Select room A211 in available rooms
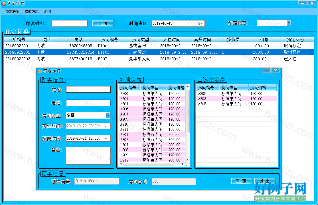Screen dimensions: 318x205 pyautogui.click(x=152, y=129)
